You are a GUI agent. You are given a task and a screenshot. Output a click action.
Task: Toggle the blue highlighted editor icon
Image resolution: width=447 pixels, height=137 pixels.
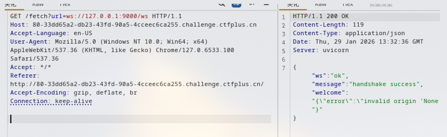pyautogui.click(x=237, y=4)
